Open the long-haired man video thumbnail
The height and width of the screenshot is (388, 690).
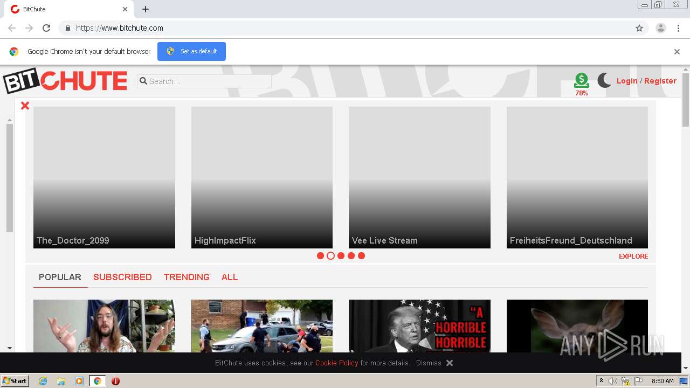[104, 326]
